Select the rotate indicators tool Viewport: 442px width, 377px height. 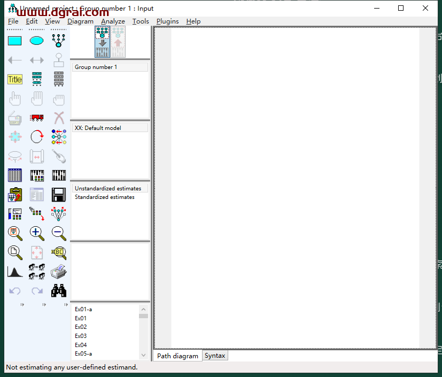(37, 137)
